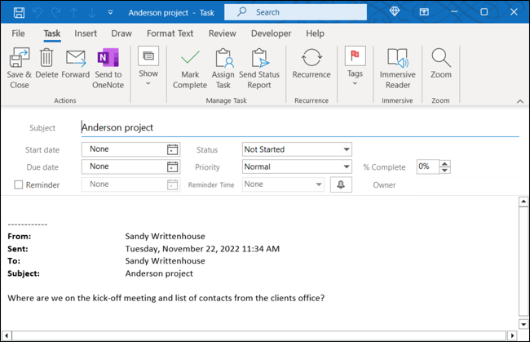
Task: Switch to the Format Text tab
Action: point(170,33)
